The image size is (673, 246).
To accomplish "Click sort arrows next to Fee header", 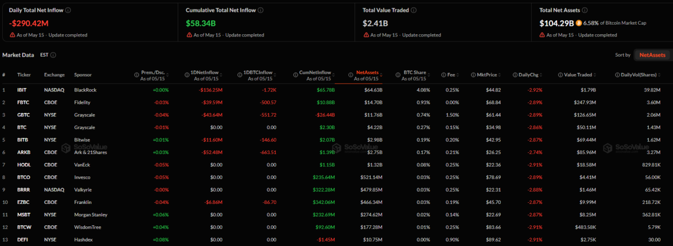I will click(458, 75).
